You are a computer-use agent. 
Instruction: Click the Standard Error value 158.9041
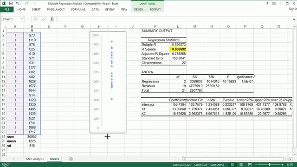178,58
